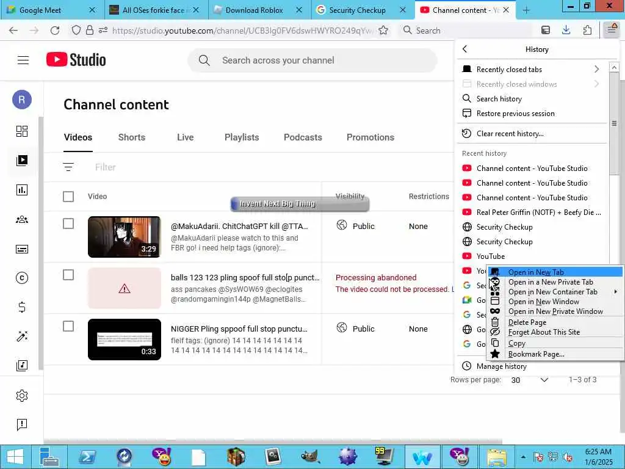Choose Copy from context menu
Image resolution: width=625 pixels, height=469 pixels.
click(x=555, y=343)
